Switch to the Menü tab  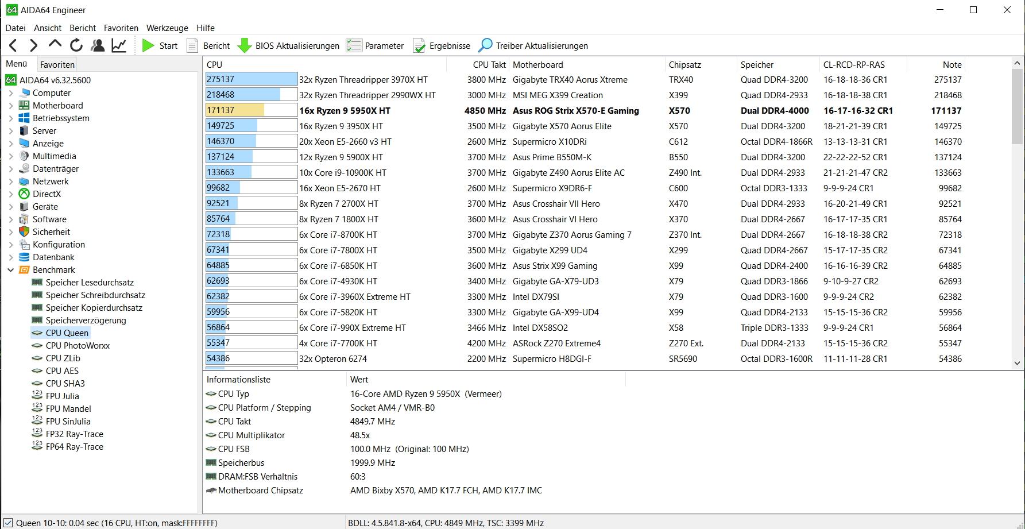pos(17,64)
